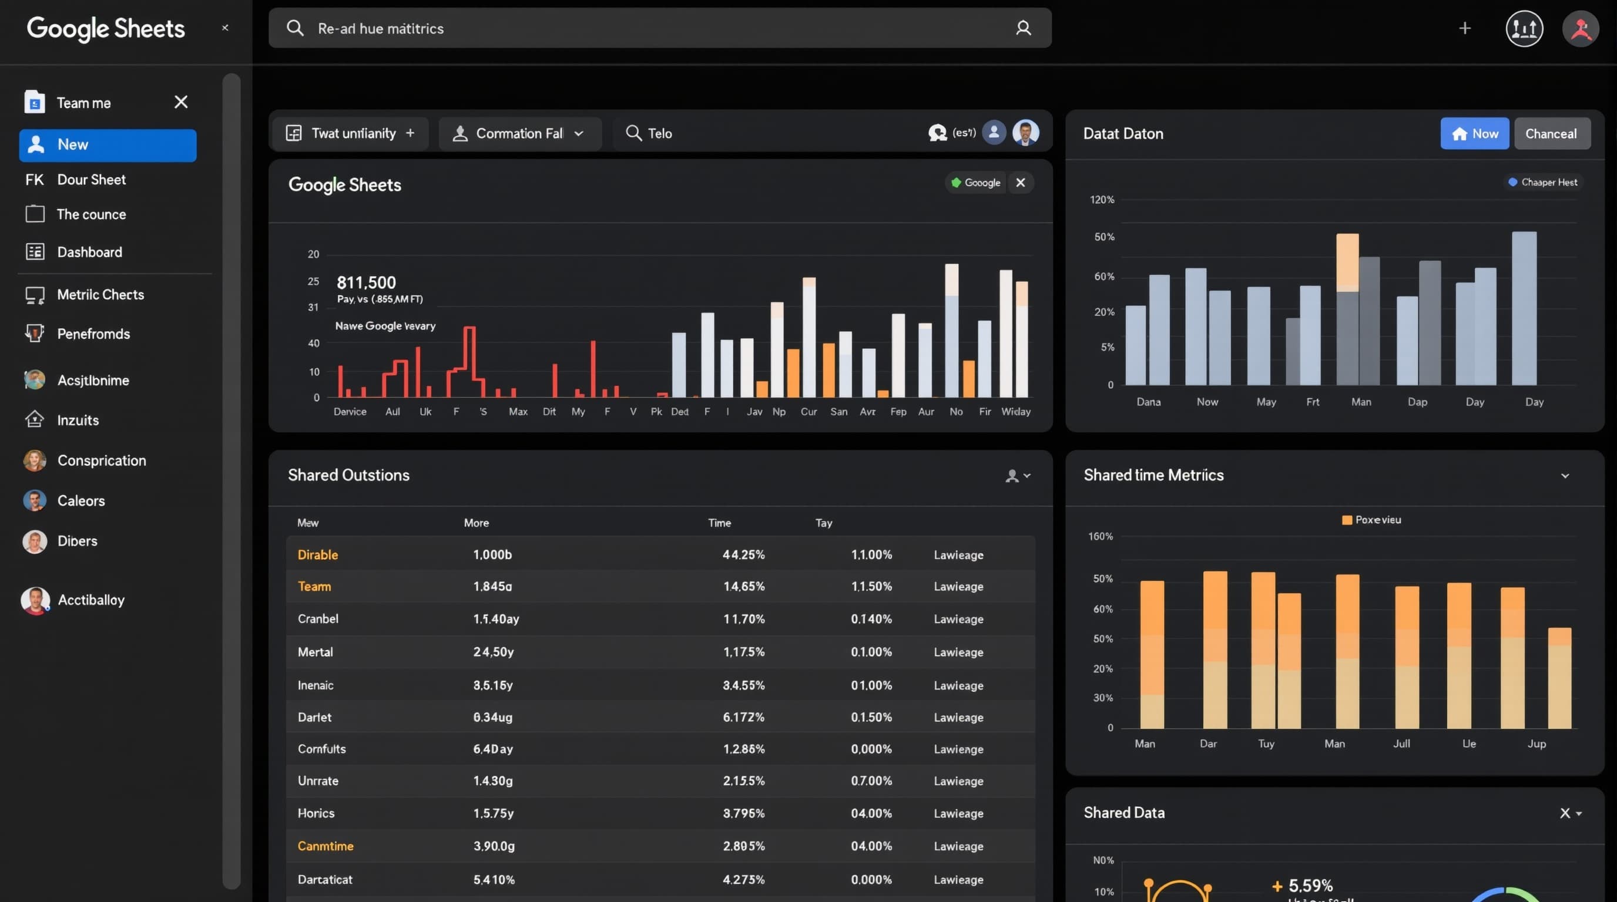Viewport: 1617px width, 902px height.
Task: Click 6.4Day in Cornfults row
Action: pyautogui.click(x=493, y=749)
